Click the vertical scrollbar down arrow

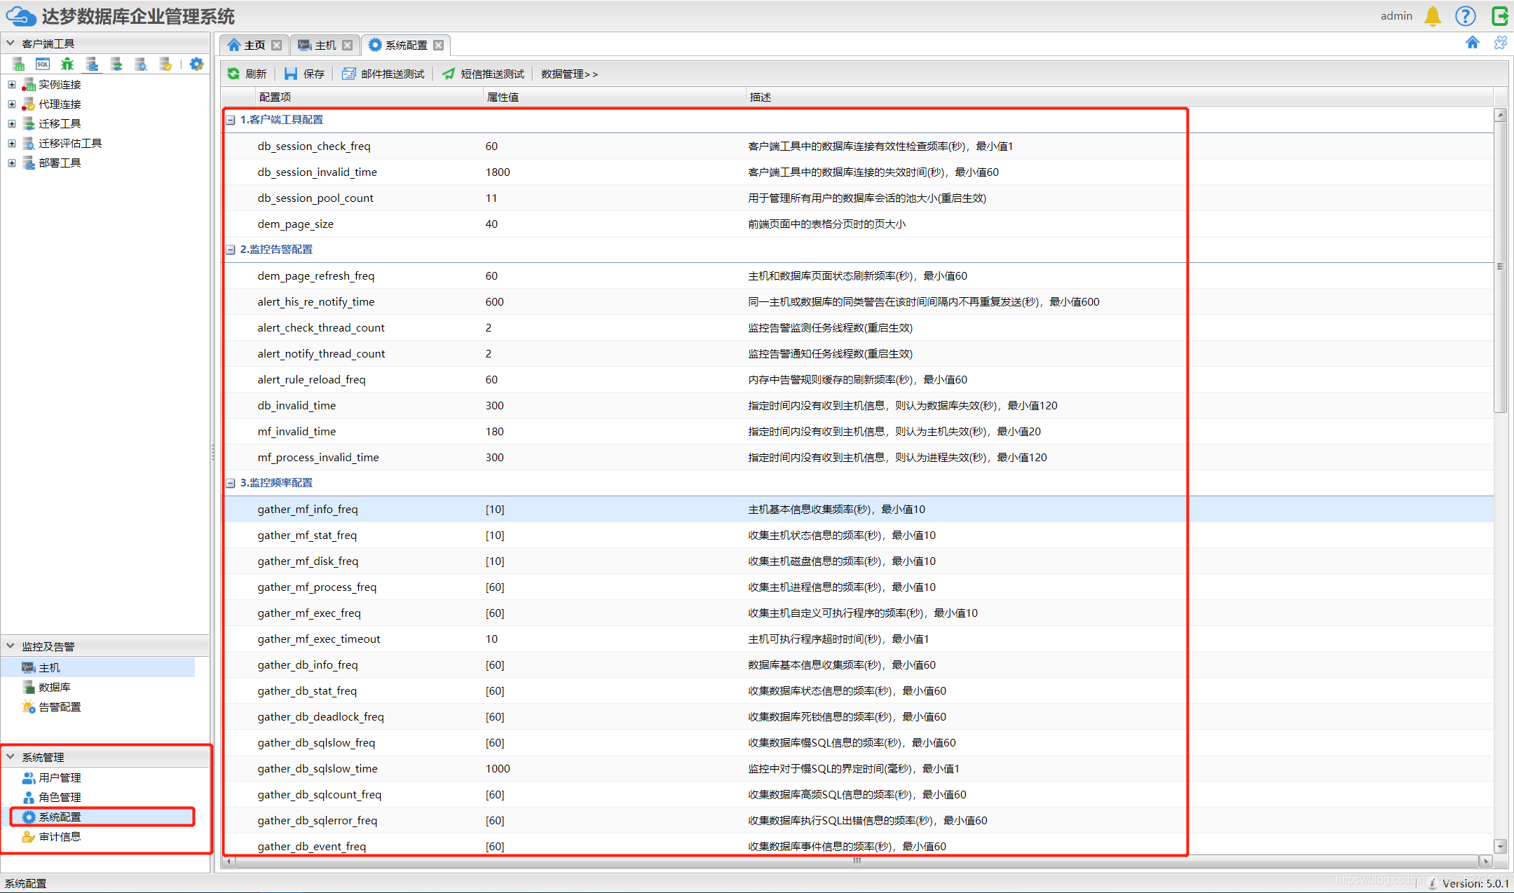point(1500,846)
